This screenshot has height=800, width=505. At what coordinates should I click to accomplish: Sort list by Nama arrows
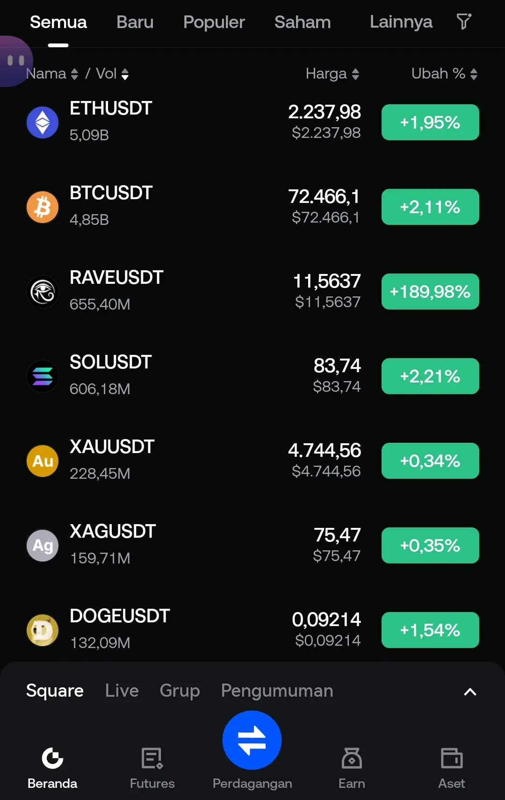74,74
